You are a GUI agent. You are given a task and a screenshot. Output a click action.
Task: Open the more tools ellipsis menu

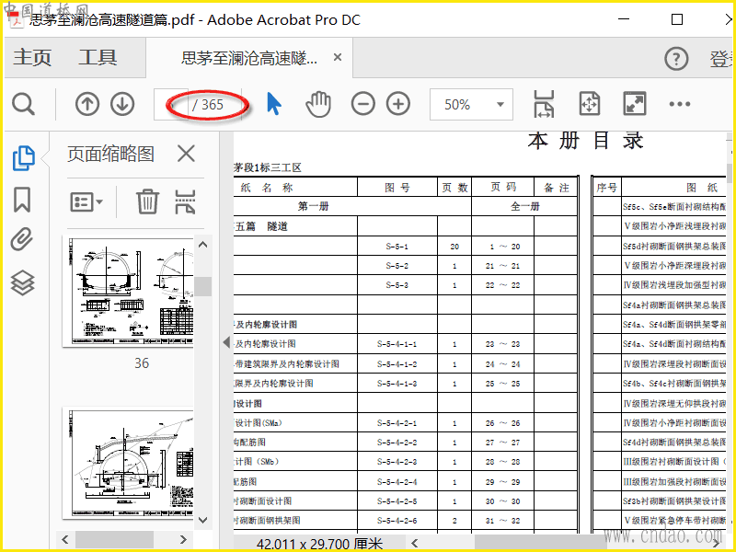[x=680, y=104]
